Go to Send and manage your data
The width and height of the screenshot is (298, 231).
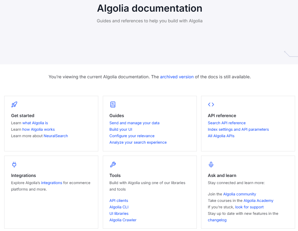pos(134,123)
